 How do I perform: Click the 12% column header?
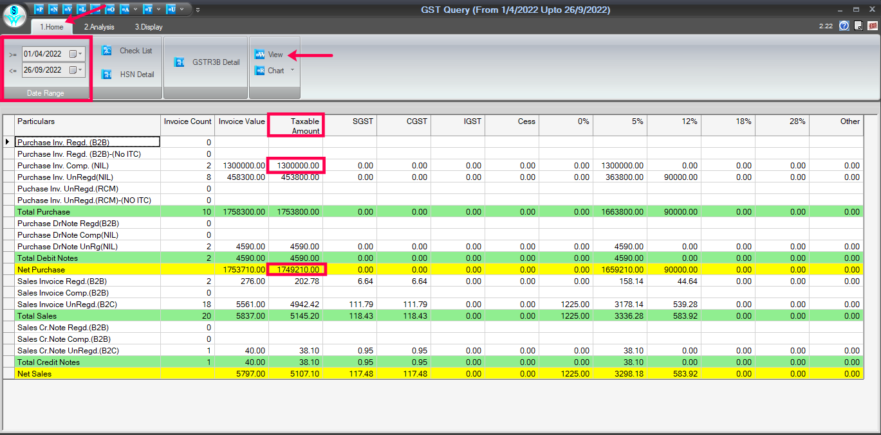[x=674, y=125]
